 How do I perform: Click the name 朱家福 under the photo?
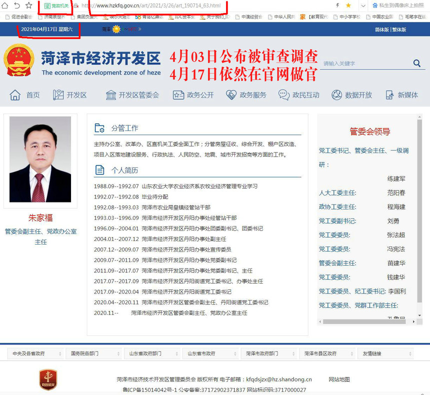point(40,218)
